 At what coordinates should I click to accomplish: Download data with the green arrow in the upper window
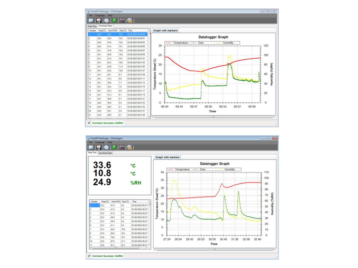(x=114, y=21)
